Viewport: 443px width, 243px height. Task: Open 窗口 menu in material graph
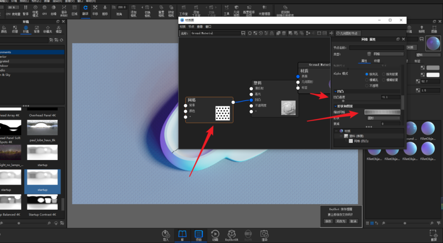(208, 27)
